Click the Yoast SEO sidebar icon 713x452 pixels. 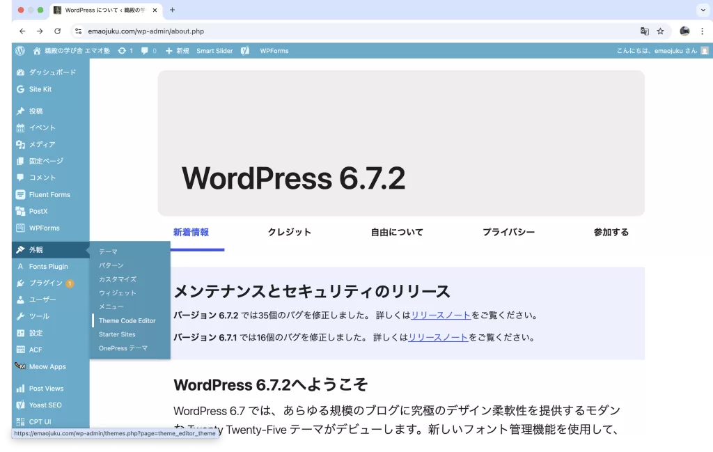point(20,405)
